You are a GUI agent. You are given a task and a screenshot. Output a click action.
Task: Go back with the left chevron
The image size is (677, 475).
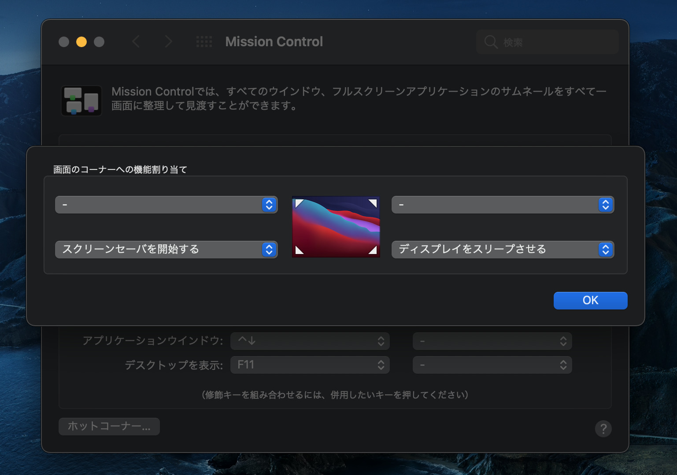(136, 42)
